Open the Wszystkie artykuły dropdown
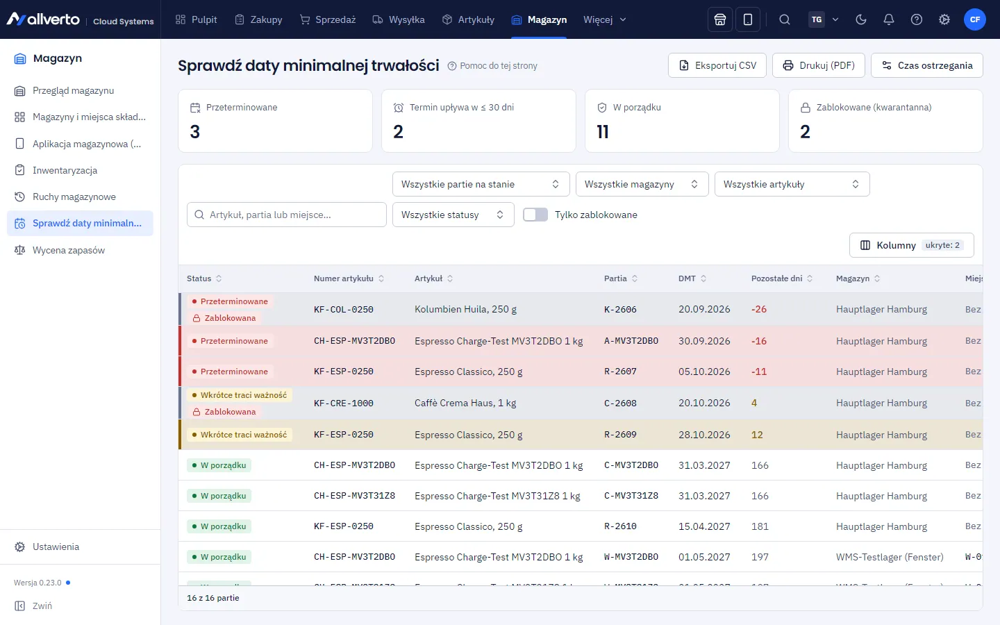1000x625 pixels. point(792,184)
